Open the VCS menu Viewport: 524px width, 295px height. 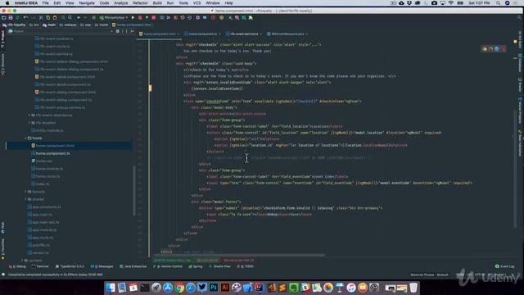pos(196,3)
